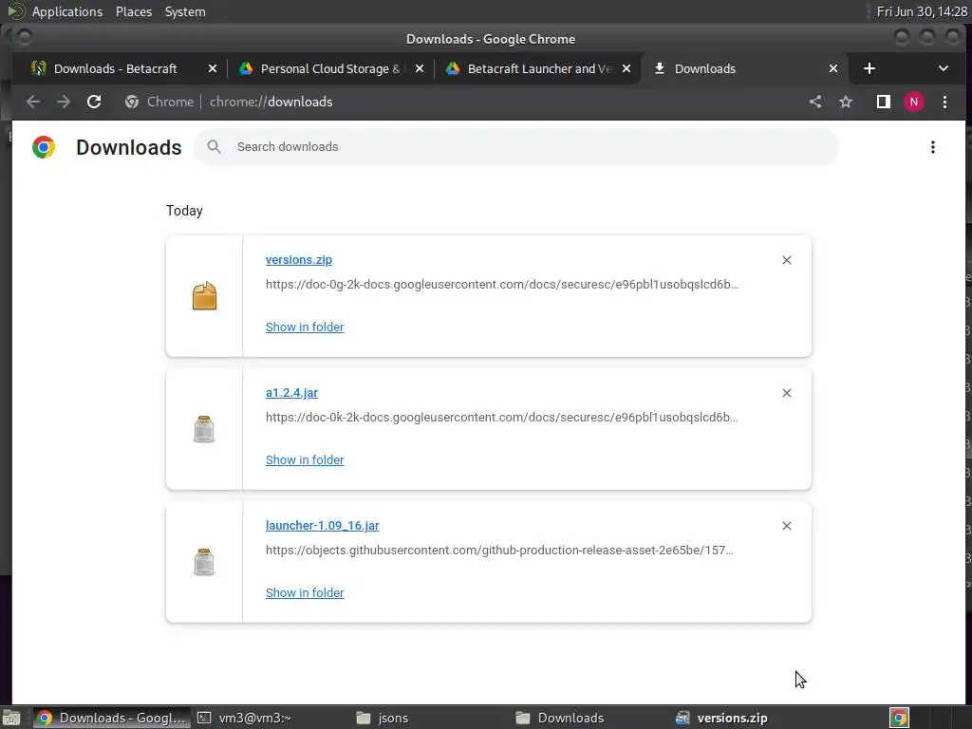This screenshot has width=972, height=729.
Task: Close the Downloads - Betacraft tab
Action: (213, 68)
